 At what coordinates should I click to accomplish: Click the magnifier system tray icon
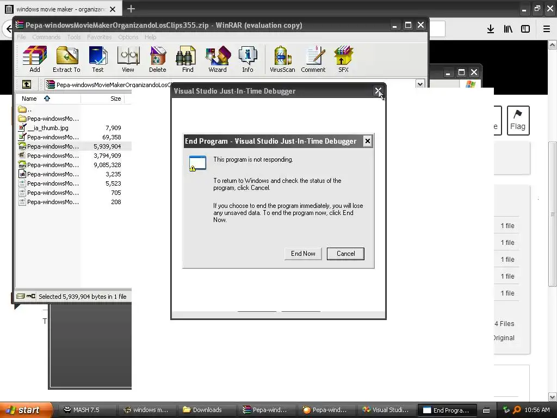point(517,410)
